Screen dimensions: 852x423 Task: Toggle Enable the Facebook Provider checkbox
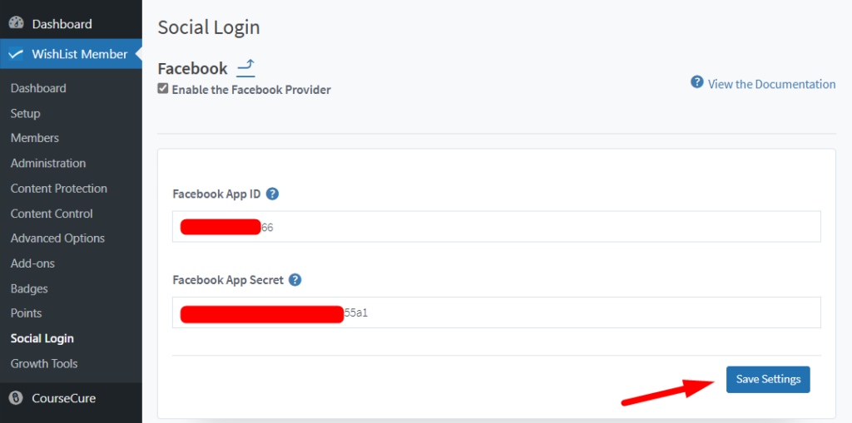point(163,89)
